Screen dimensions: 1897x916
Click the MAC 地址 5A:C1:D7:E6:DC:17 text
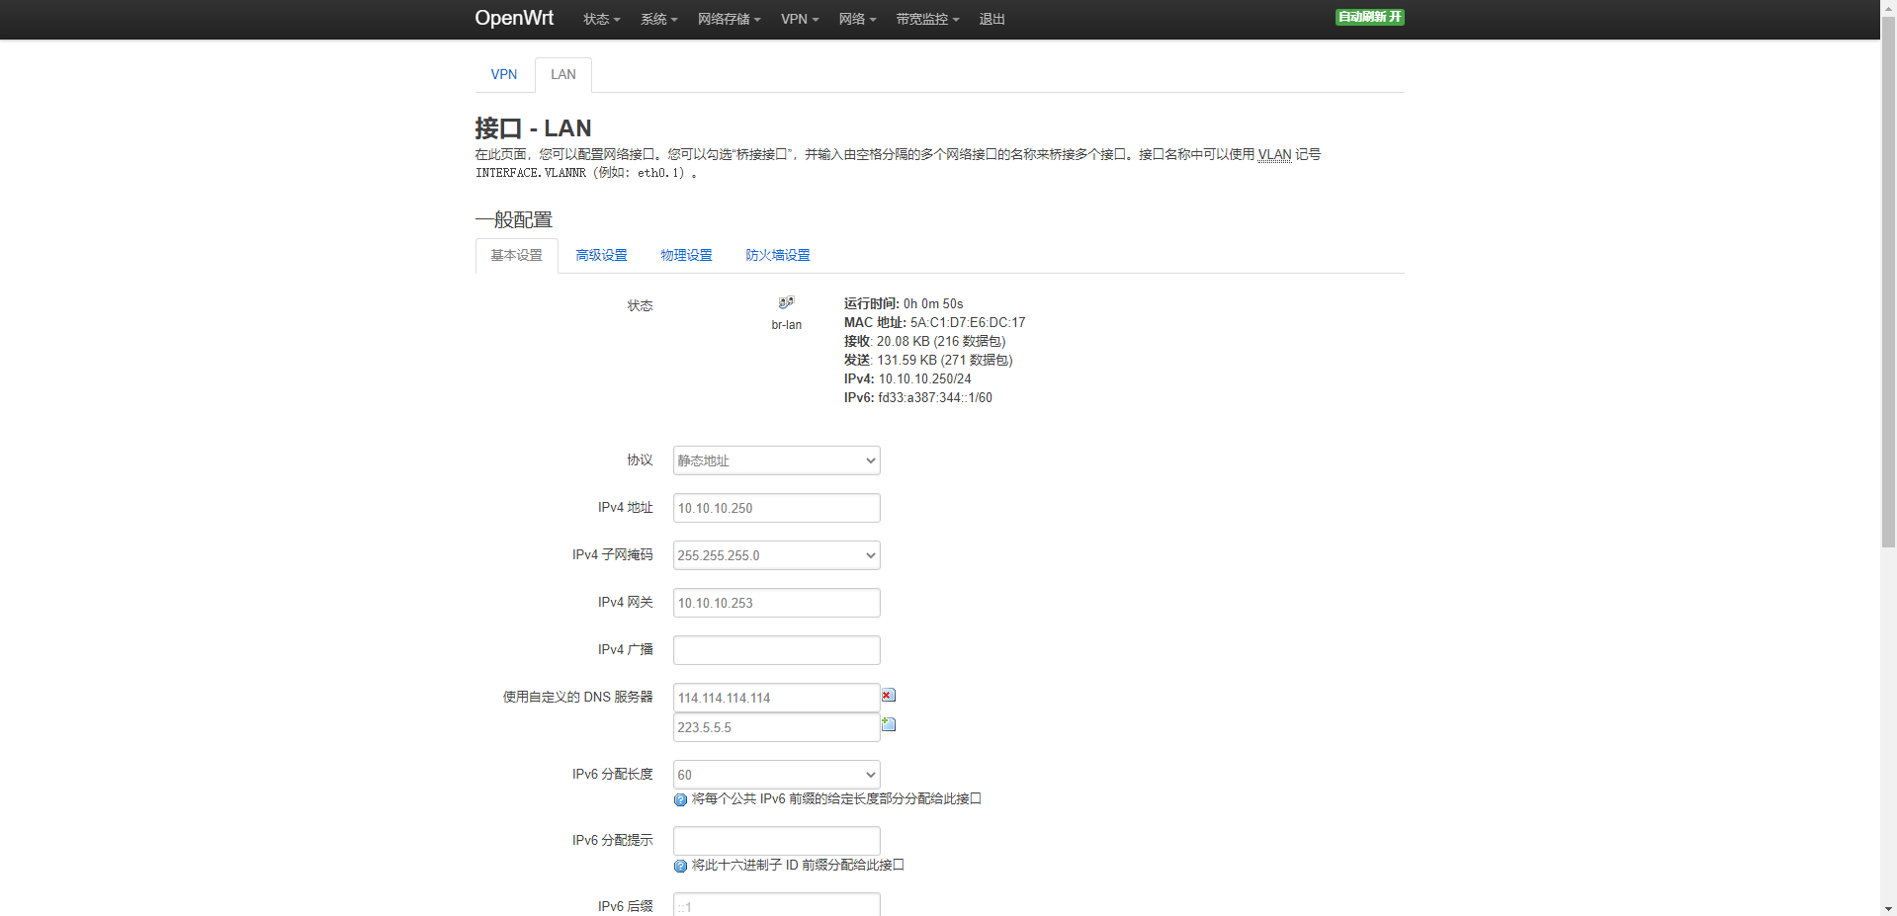tap(934, 322)
